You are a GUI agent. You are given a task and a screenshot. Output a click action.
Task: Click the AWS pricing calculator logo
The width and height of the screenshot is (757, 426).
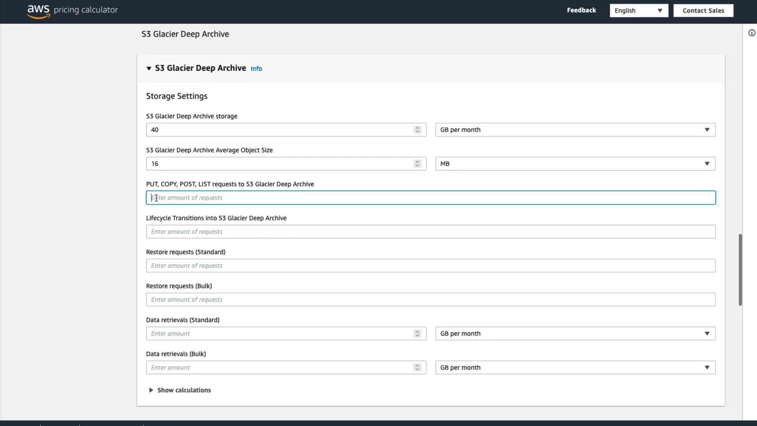click(x=73, y=11)
